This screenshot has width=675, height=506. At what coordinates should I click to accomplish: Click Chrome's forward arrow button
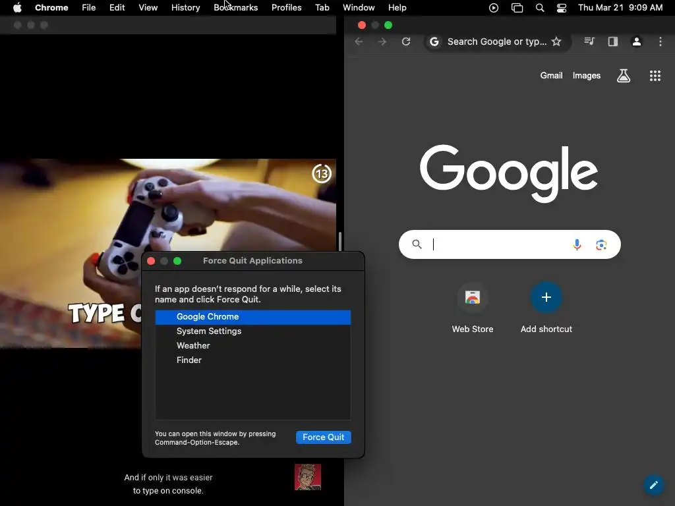point(382,42)
